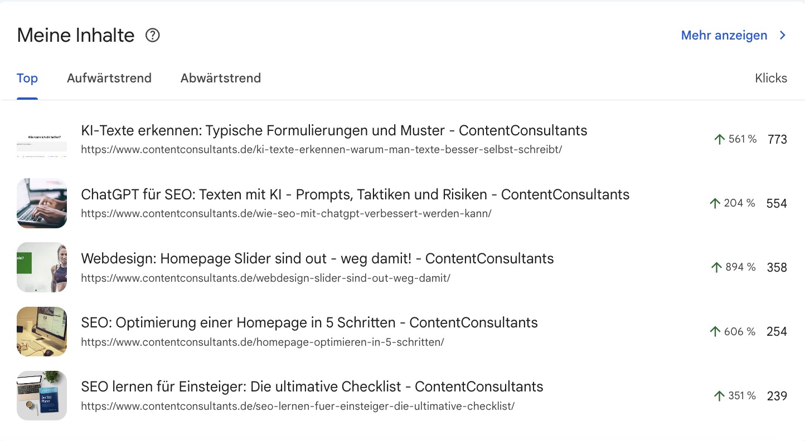The image size is (805, 441).
Task: Open the KI-Texte erkennen article link
Action: 333,130
